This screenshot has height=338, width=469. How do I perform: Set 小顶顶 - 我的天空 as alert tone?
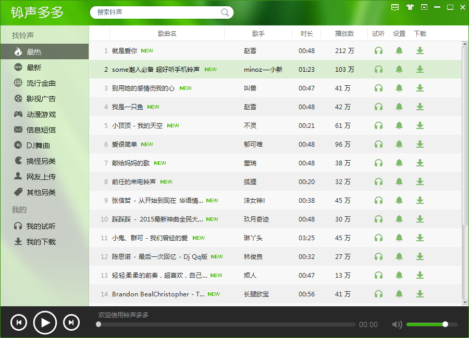(x=399, y=125)
